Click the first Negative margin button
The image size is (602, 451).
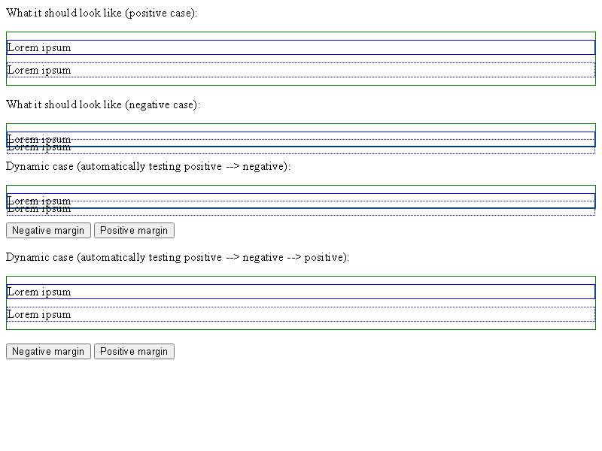click(48, 231)
